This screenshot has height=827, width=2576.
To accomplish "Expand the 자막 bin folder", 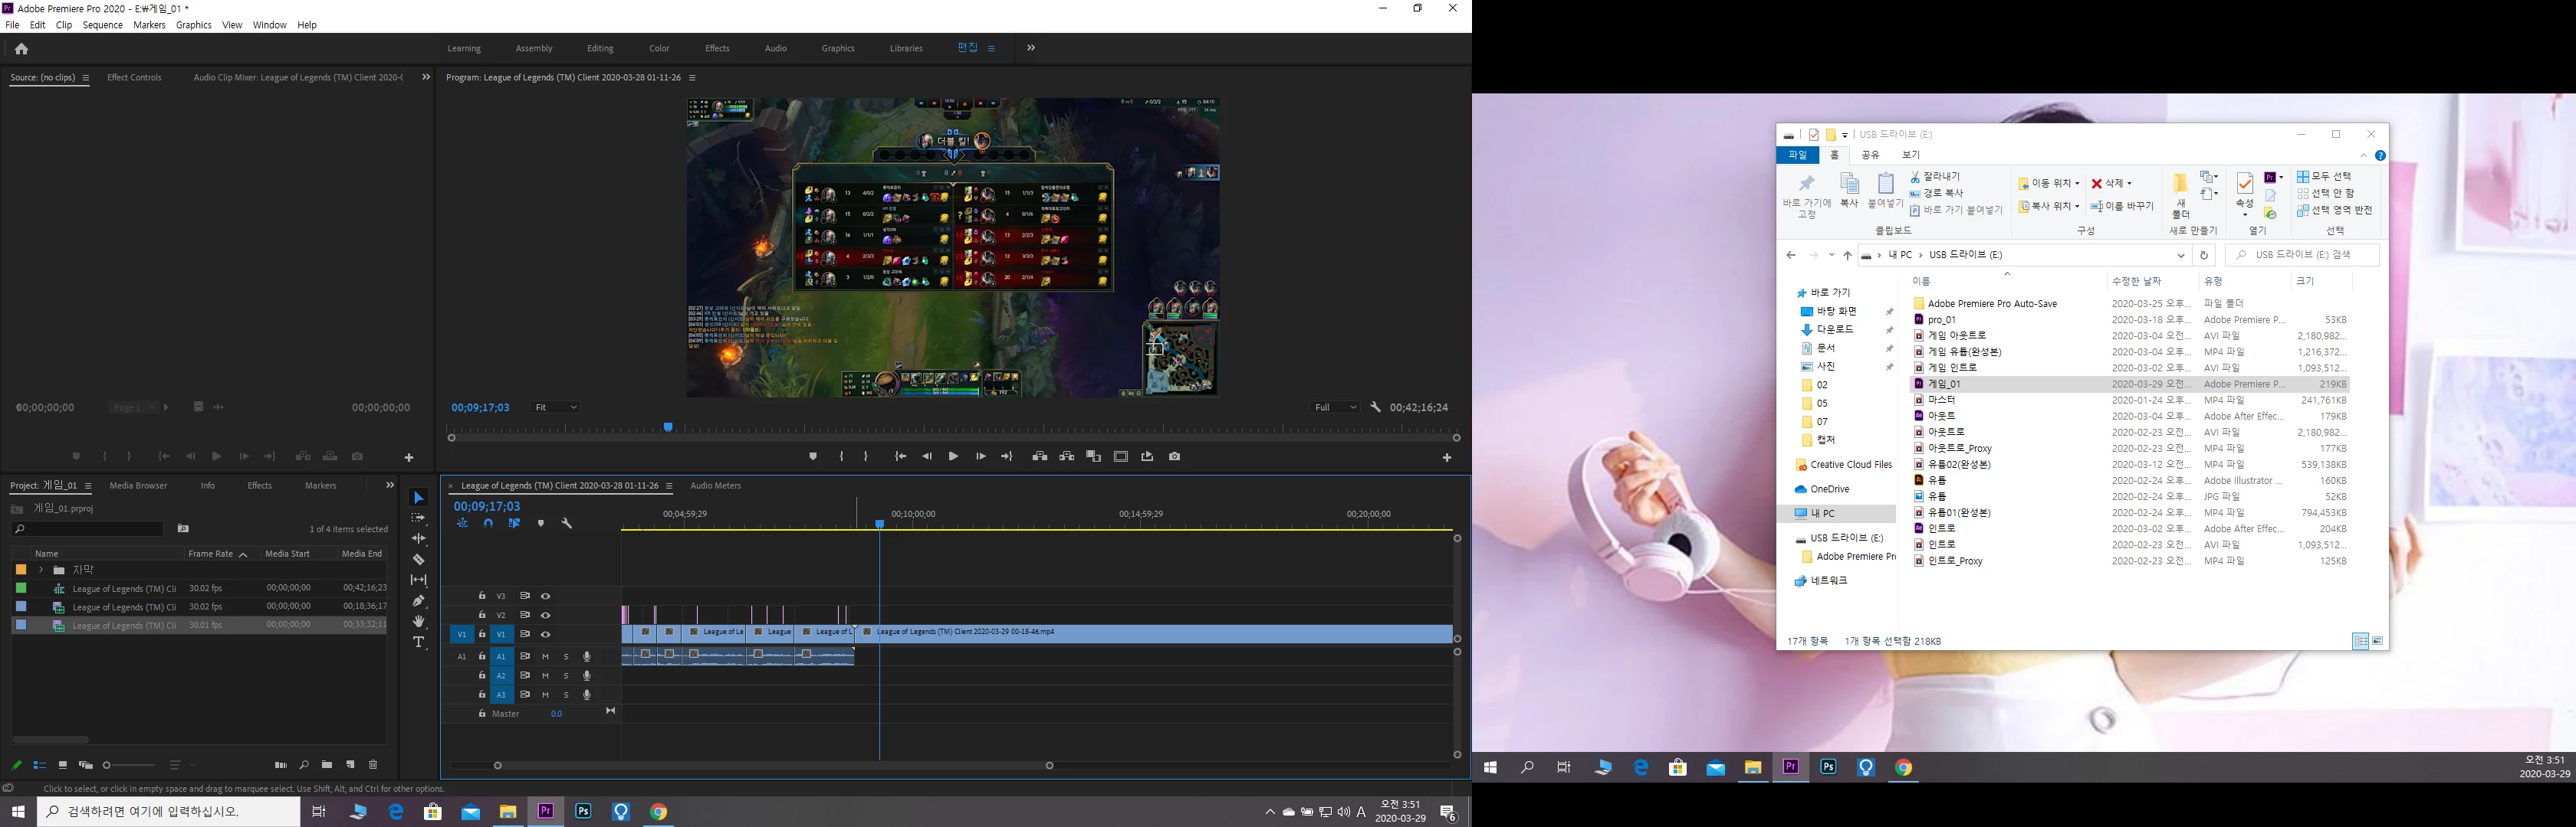I will [41, 570].
